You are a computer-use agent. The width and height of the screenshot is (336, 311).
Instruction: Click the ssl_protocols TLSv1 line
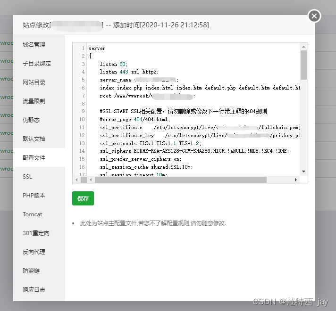[151, 143]
